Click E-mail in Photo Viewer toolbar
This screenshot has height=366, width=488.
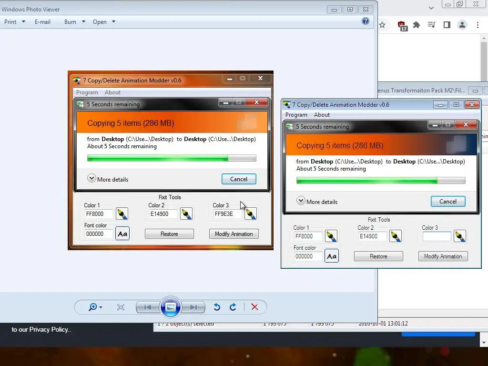click(x=42, y=22)
